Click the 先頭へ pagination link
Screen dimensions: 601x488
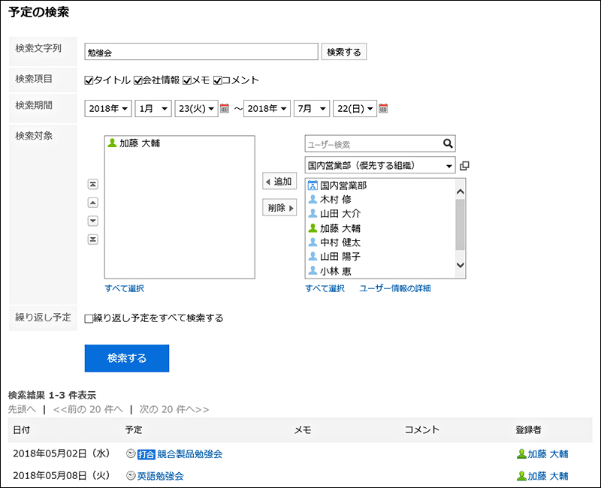pyautogui.click(x=22, y=409)
